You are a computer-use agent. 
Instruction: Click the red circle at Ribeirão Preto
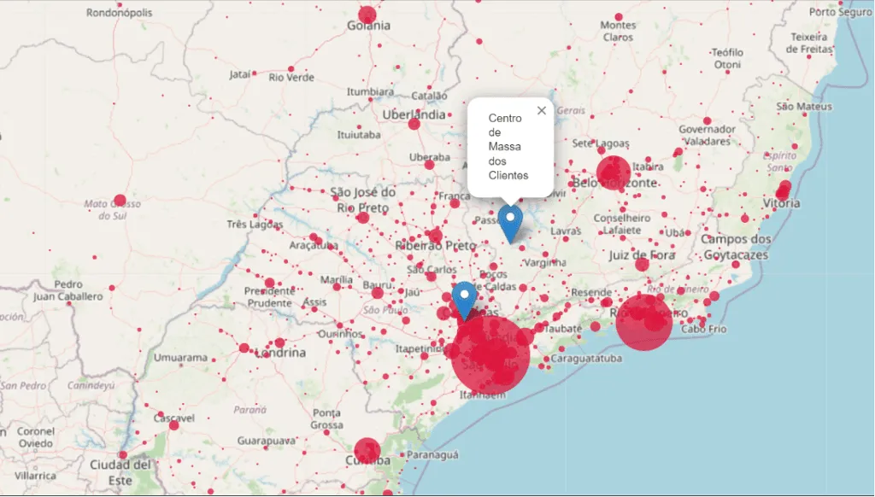pyautogui.click(x=435, y=236)
